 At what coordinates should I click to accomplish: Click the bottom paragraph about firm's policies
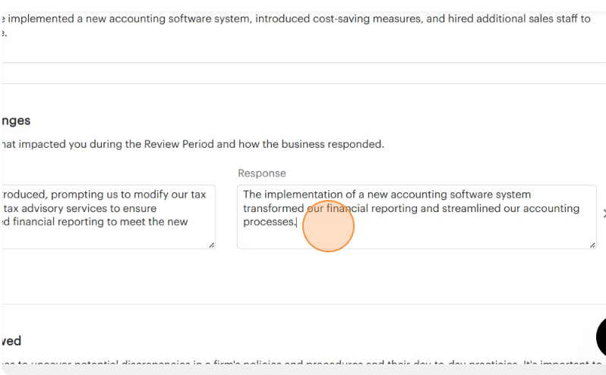coord(304,364)
